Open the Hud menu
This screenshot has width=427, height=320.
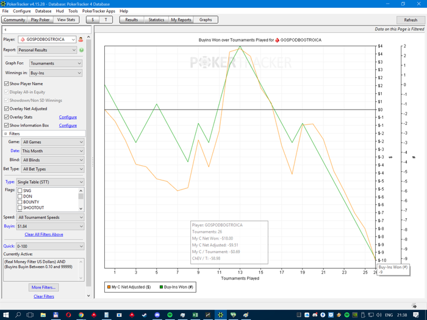[x=60, y=11]
